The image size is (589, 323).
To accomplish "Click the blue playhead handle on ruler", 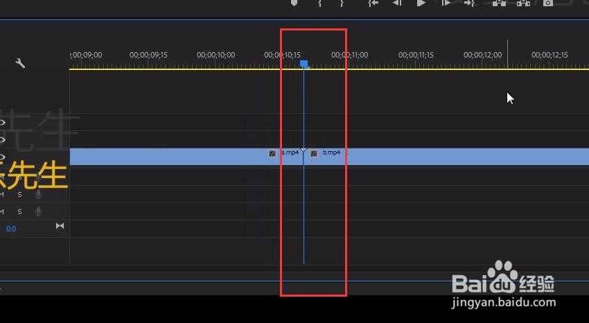I will tap(304, 64).
